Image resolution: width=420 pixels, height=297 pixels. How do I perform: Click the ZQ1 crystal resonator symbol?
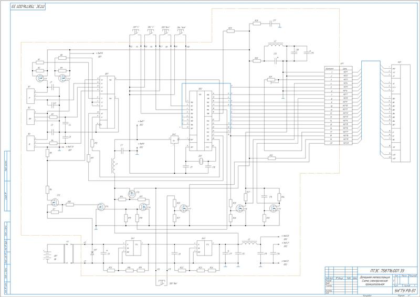tap(201, 161)
